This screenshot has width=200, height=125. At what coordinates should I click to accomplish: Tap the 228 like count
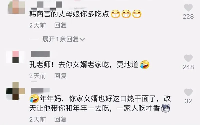(x=188, y=16)
